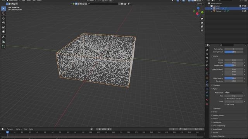Enable the Rotation panel checkbox

[x=213, y=85]
